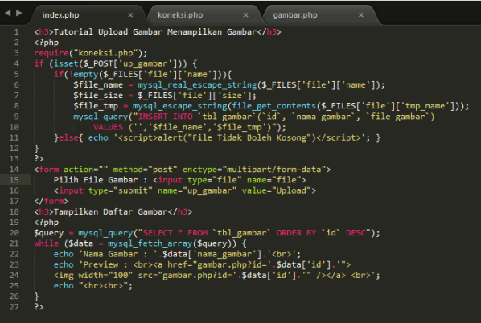The width and height of the screenshot is (481, 323).
Task: Click the $file_tmp variable on line 8
Action: coord(96,106)
